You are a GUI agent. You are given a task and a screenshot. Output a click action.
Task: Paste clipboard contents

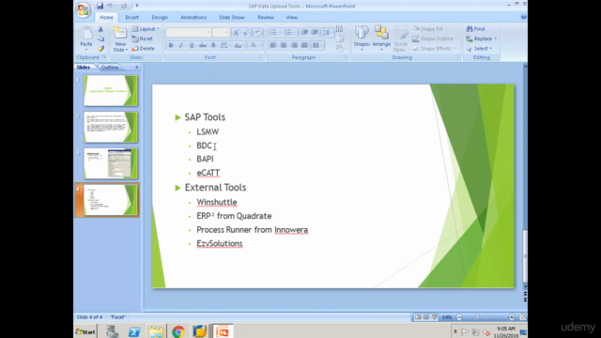[x=86, y=38]
